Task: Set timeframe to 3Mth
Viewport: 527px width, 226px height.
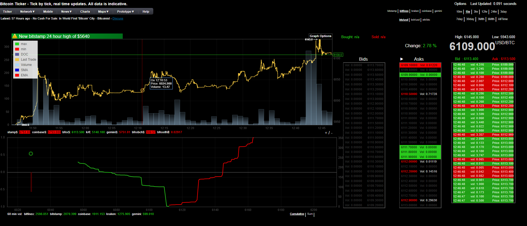Action: pos(481,19)
